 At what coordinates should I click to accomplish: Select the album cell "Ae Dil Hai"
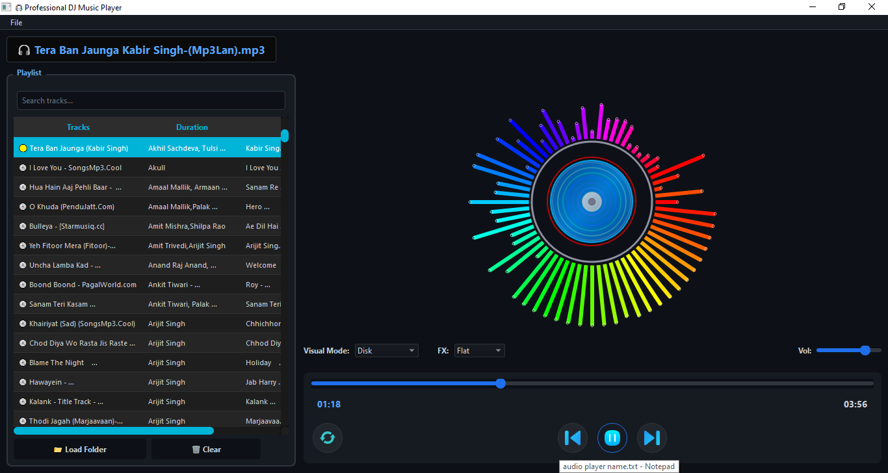pos(262,226)
